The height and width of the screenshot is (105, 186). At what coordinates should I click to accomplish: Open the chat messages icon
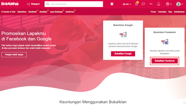point(143,4)
